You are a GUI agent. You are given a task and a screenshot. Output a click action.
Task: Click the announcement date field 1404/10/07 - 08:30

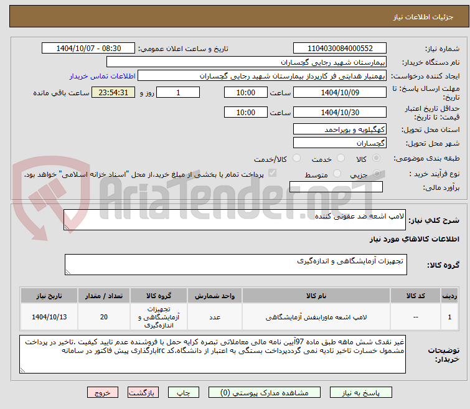tap(88, 49)
